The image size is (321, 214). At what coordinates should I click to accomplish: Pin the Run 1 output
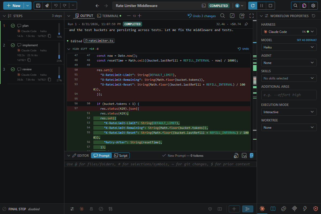point(246,24)
